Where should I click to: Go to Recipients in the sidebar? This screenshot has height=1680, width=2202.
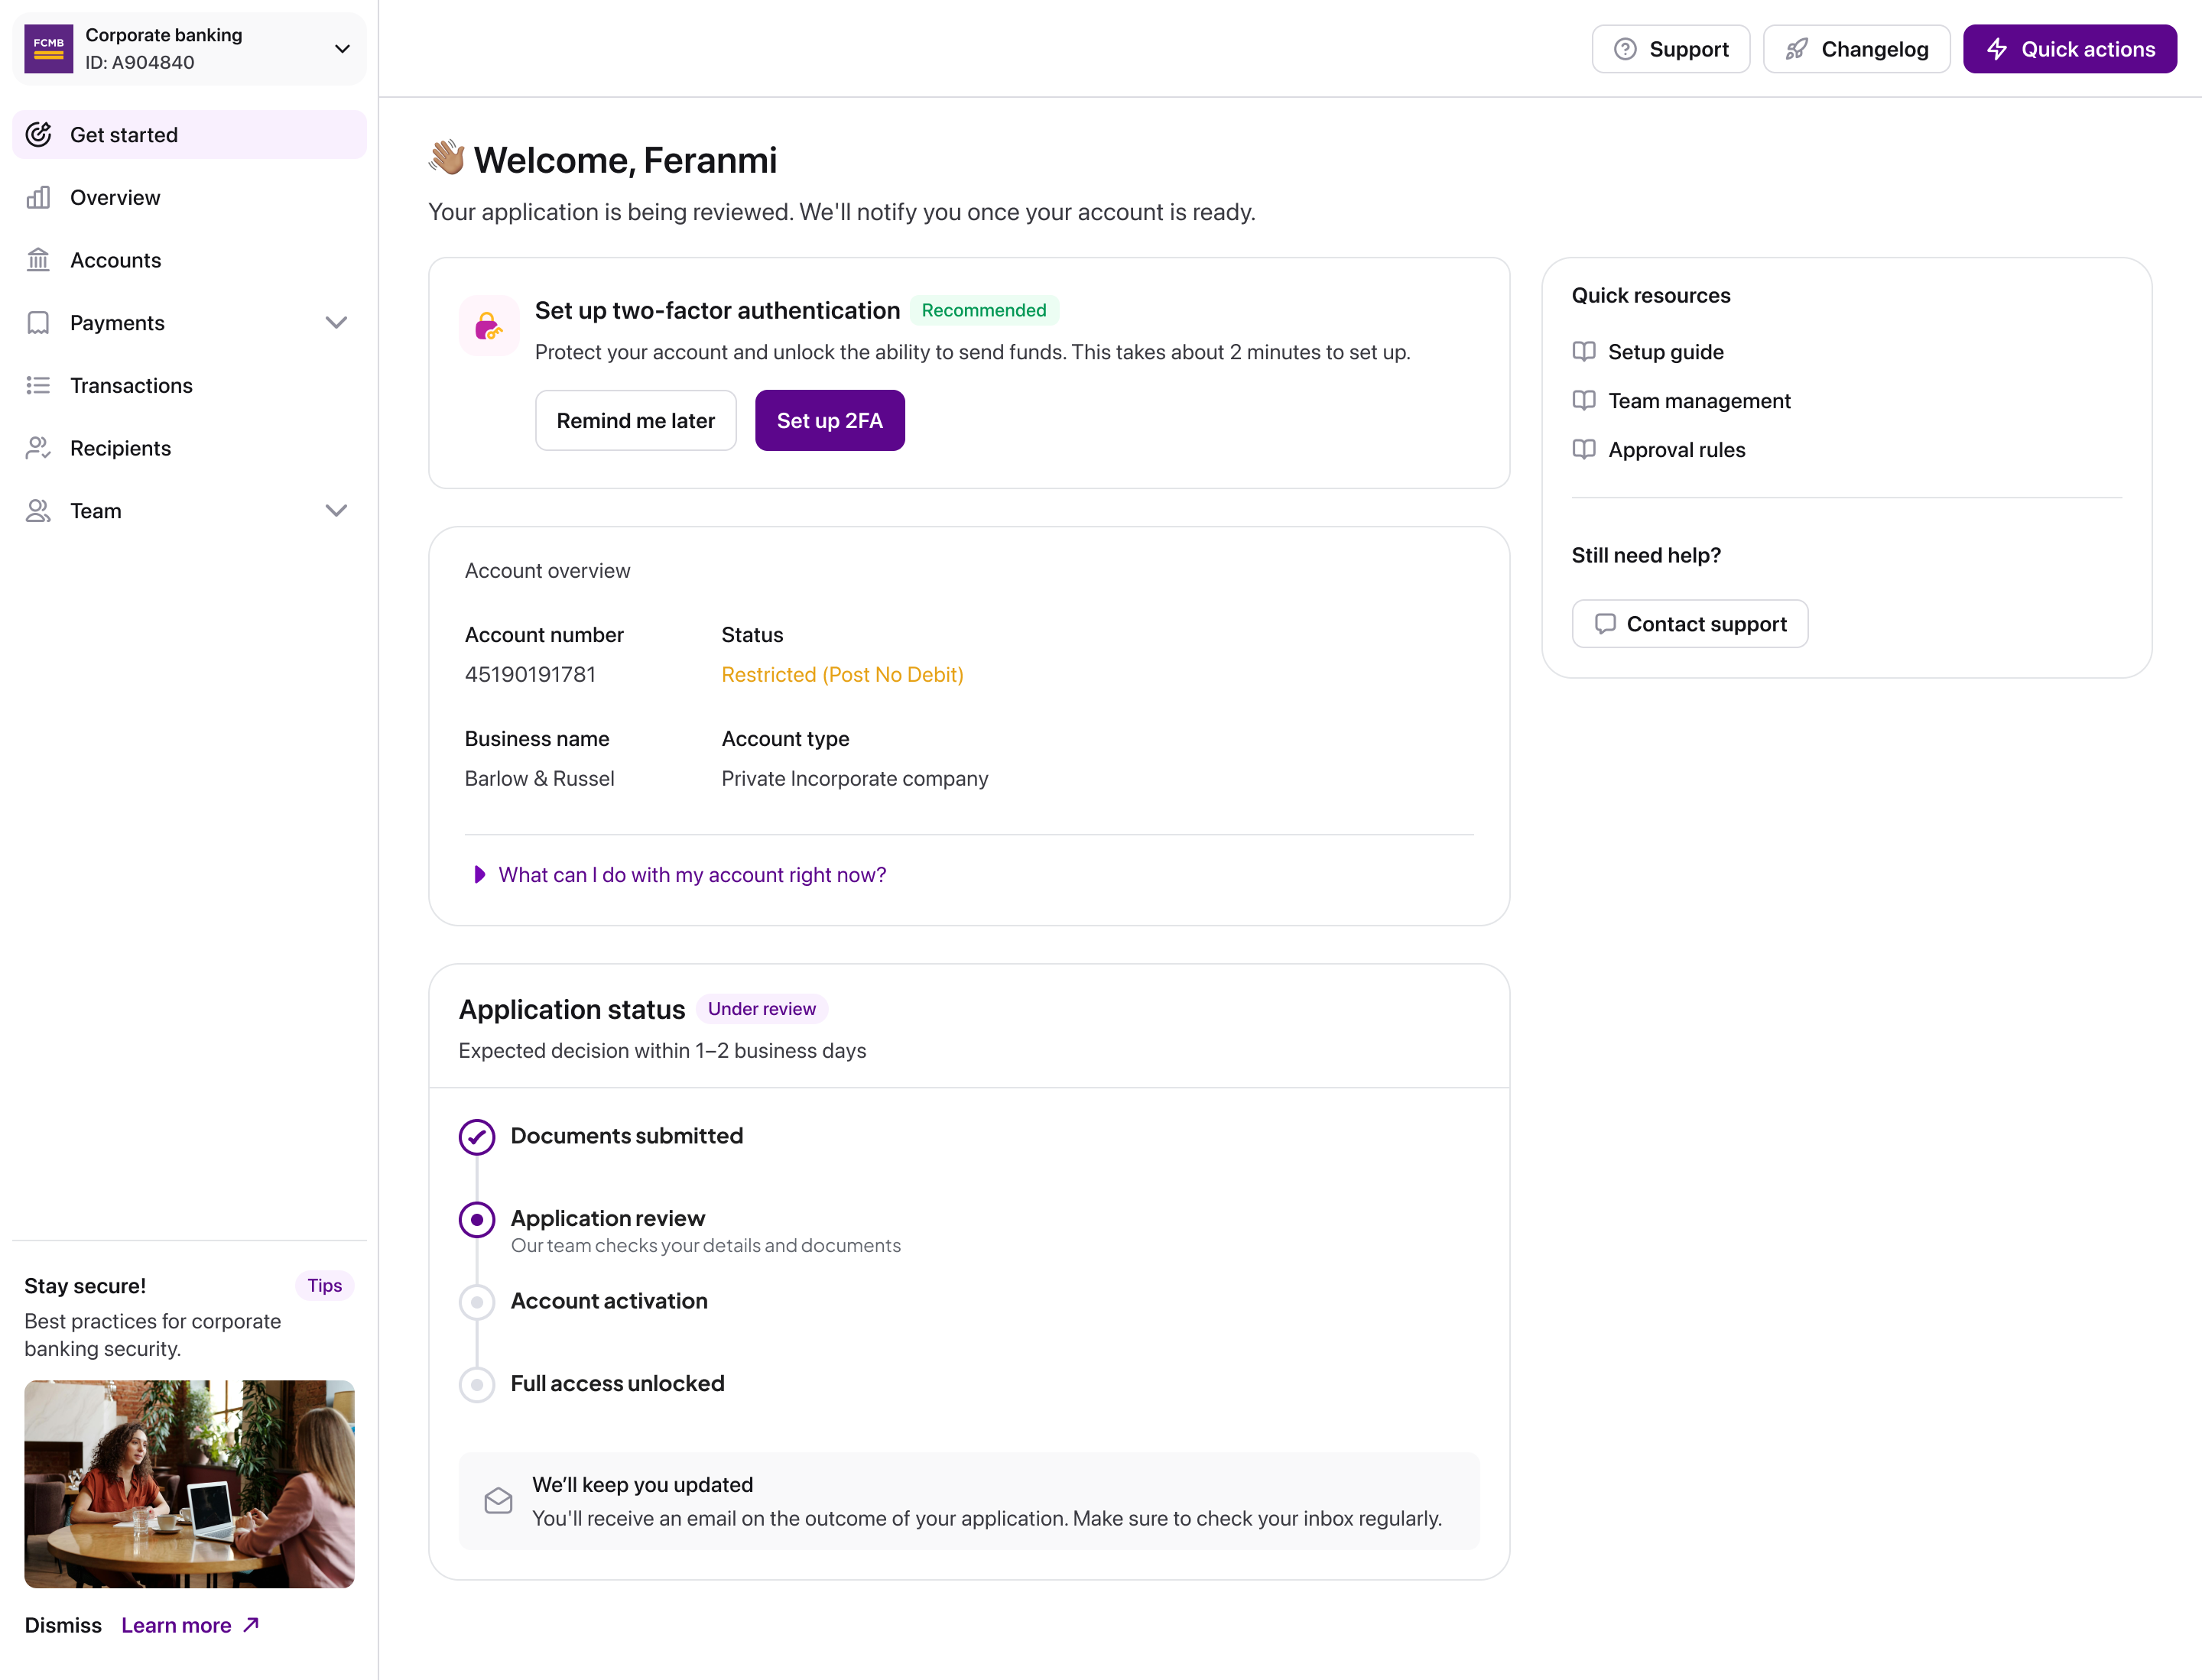(189, 448)
